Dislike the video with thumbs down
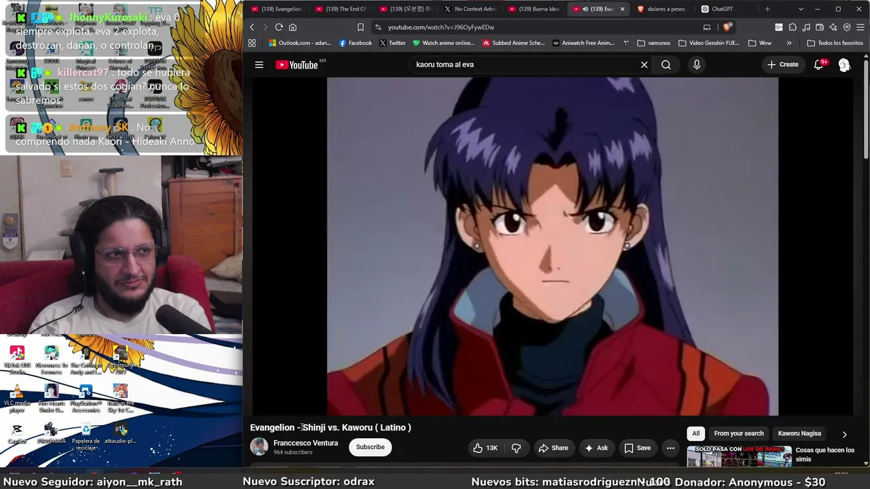Viewport: 870px width, 489px height. [x=517, y=448]
